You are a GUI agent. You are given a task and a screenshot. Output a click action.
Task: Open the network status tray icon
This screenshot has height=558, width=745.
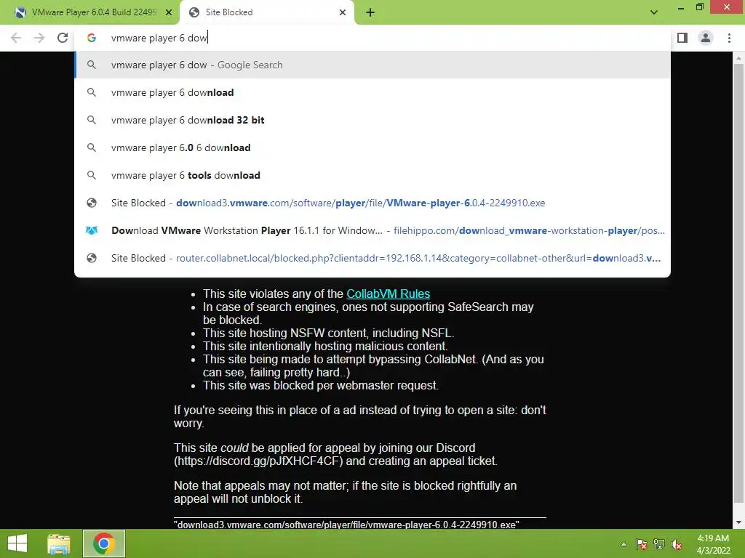click(x=659, y=544)
